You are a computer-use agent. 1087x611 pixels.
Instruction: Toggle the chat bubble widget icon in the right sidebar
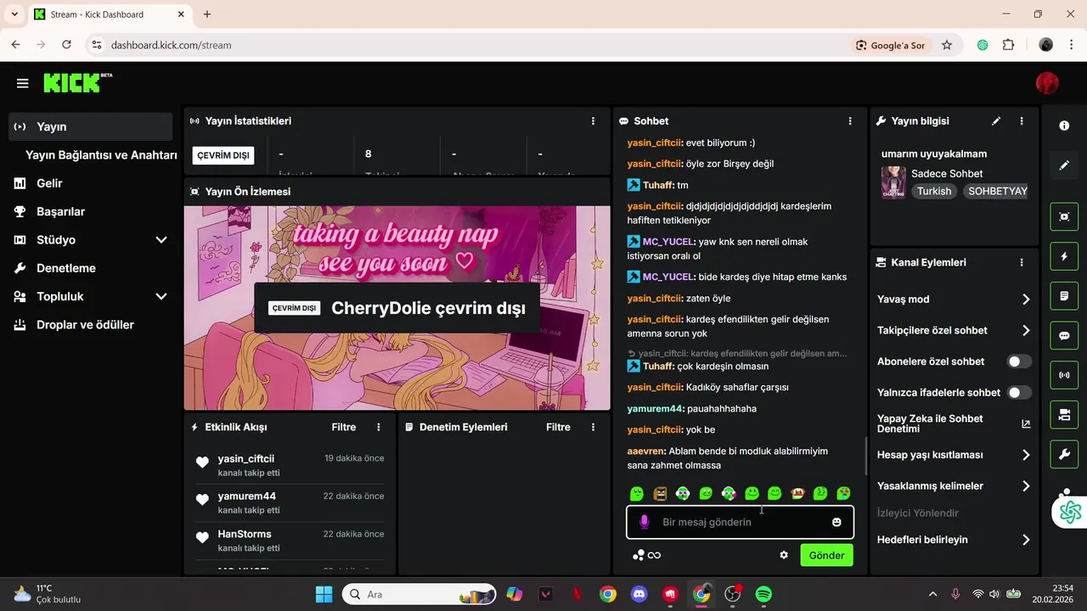1064,335
